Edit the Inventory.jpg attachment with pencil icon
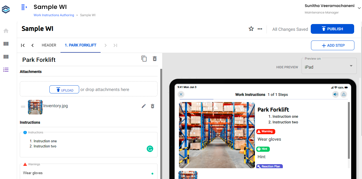The width and height of the screenshot is (362, 179). pyautogui.click(x=144, y=106)
